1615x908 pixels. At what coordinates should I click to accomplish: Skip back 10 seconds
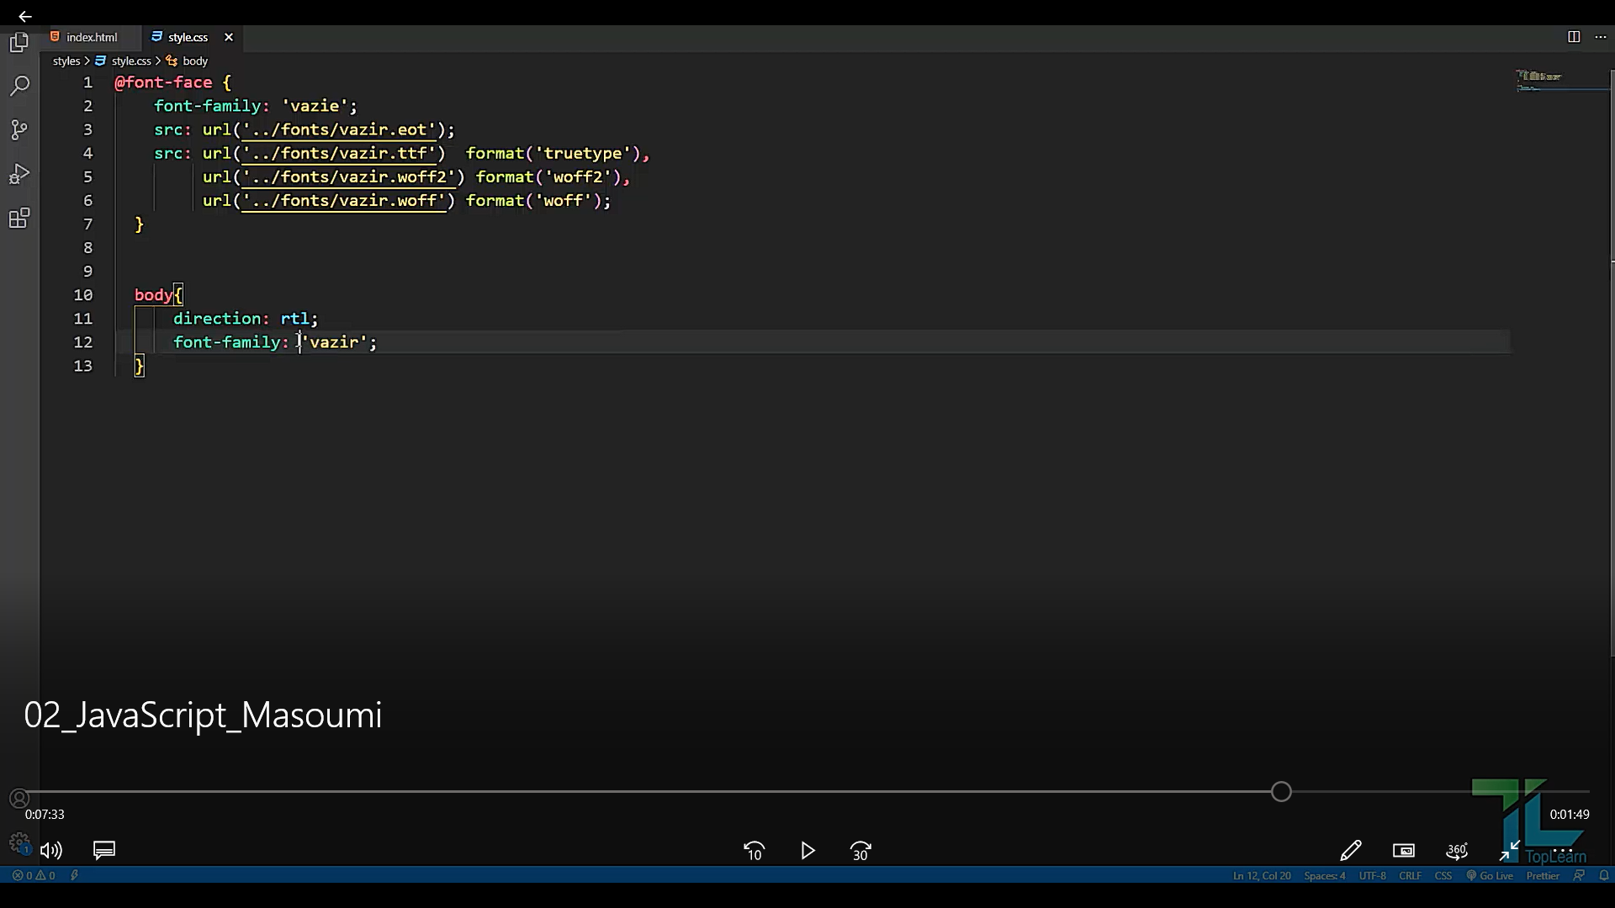[754, 851]
